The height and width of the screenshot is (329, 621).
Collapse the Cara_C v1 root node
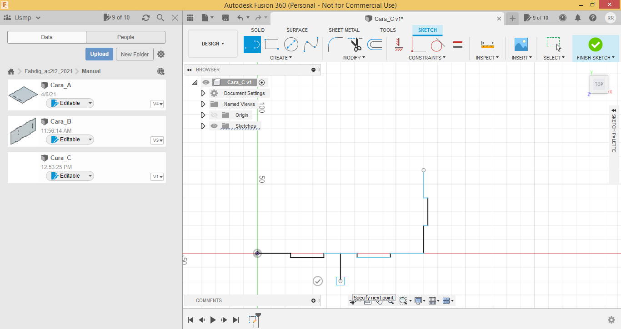coord(195,82)
